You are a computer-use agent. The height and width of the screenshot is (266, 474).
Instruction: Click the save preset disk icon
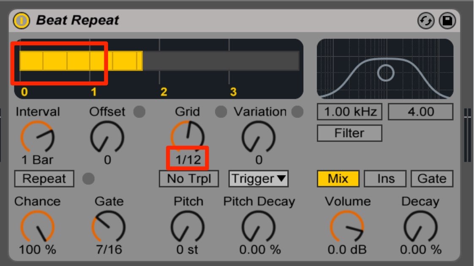(447, 21)
